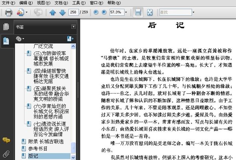Open the Comments panel icon
236x160 pixels.
click(6, 140)
